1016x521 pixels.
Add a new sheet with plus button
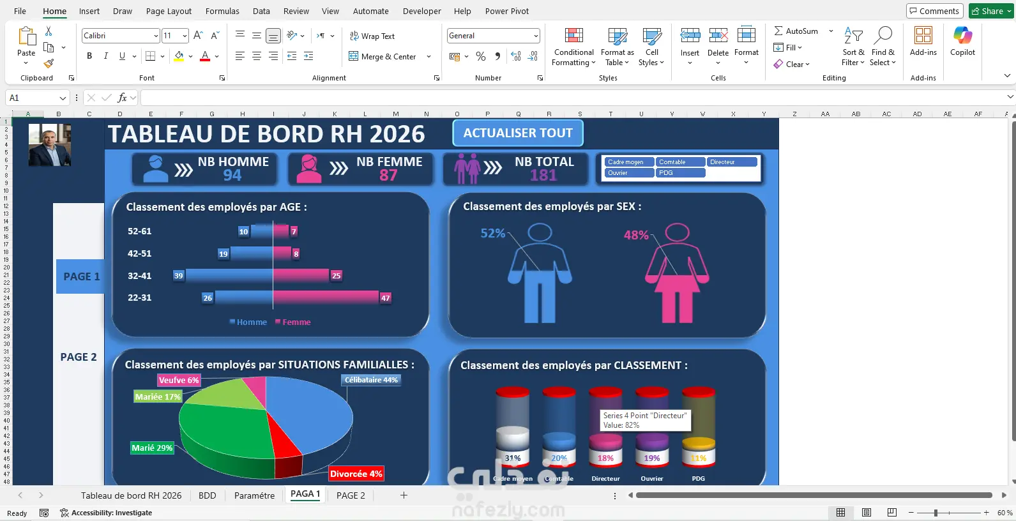(x=404, y=495)
